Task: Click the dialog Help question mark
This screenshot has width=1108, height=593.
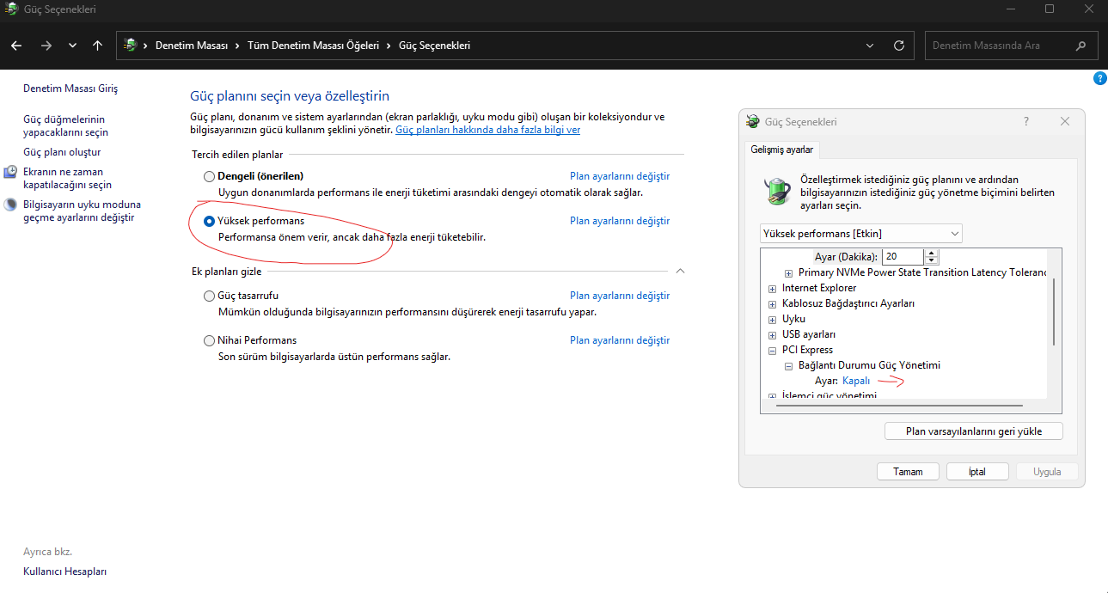Action: [1026, 122]
